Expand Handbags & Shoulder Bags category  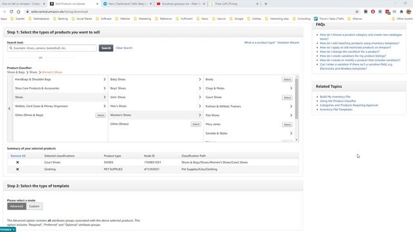click(x=60, y=79)
